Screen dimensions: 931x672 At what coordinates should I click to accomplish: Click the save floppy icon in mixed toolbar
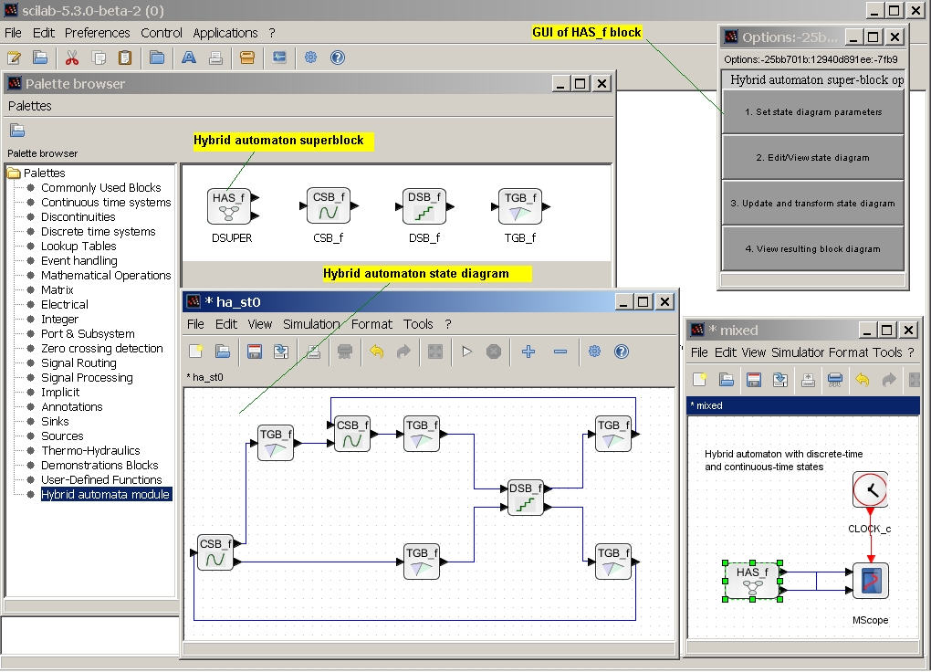pyautogui.click(x=753, y=380)
